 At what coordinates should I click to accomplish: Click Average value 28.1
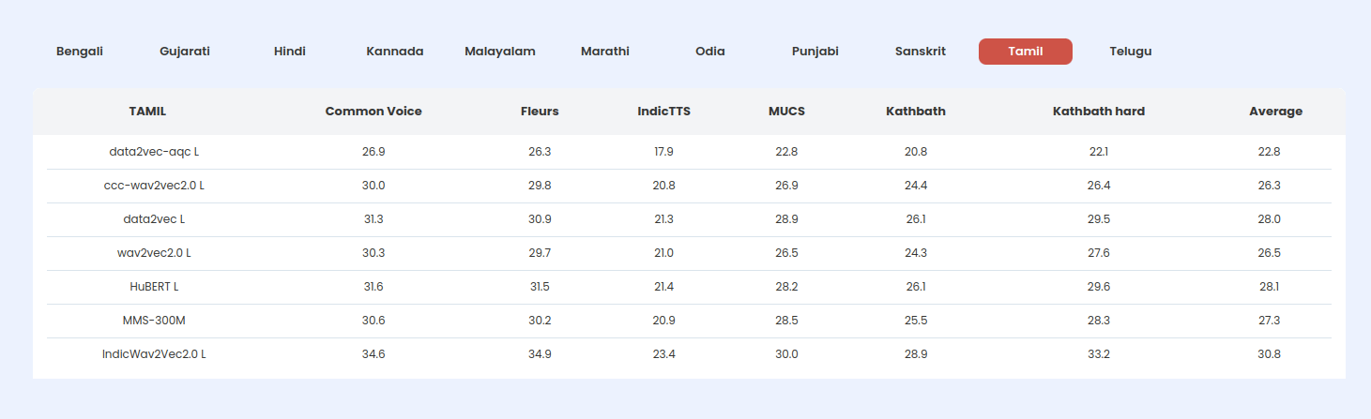[1270, 287]
